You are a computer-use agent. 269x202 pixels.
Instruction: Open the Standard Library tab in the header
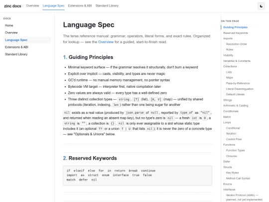107,5
